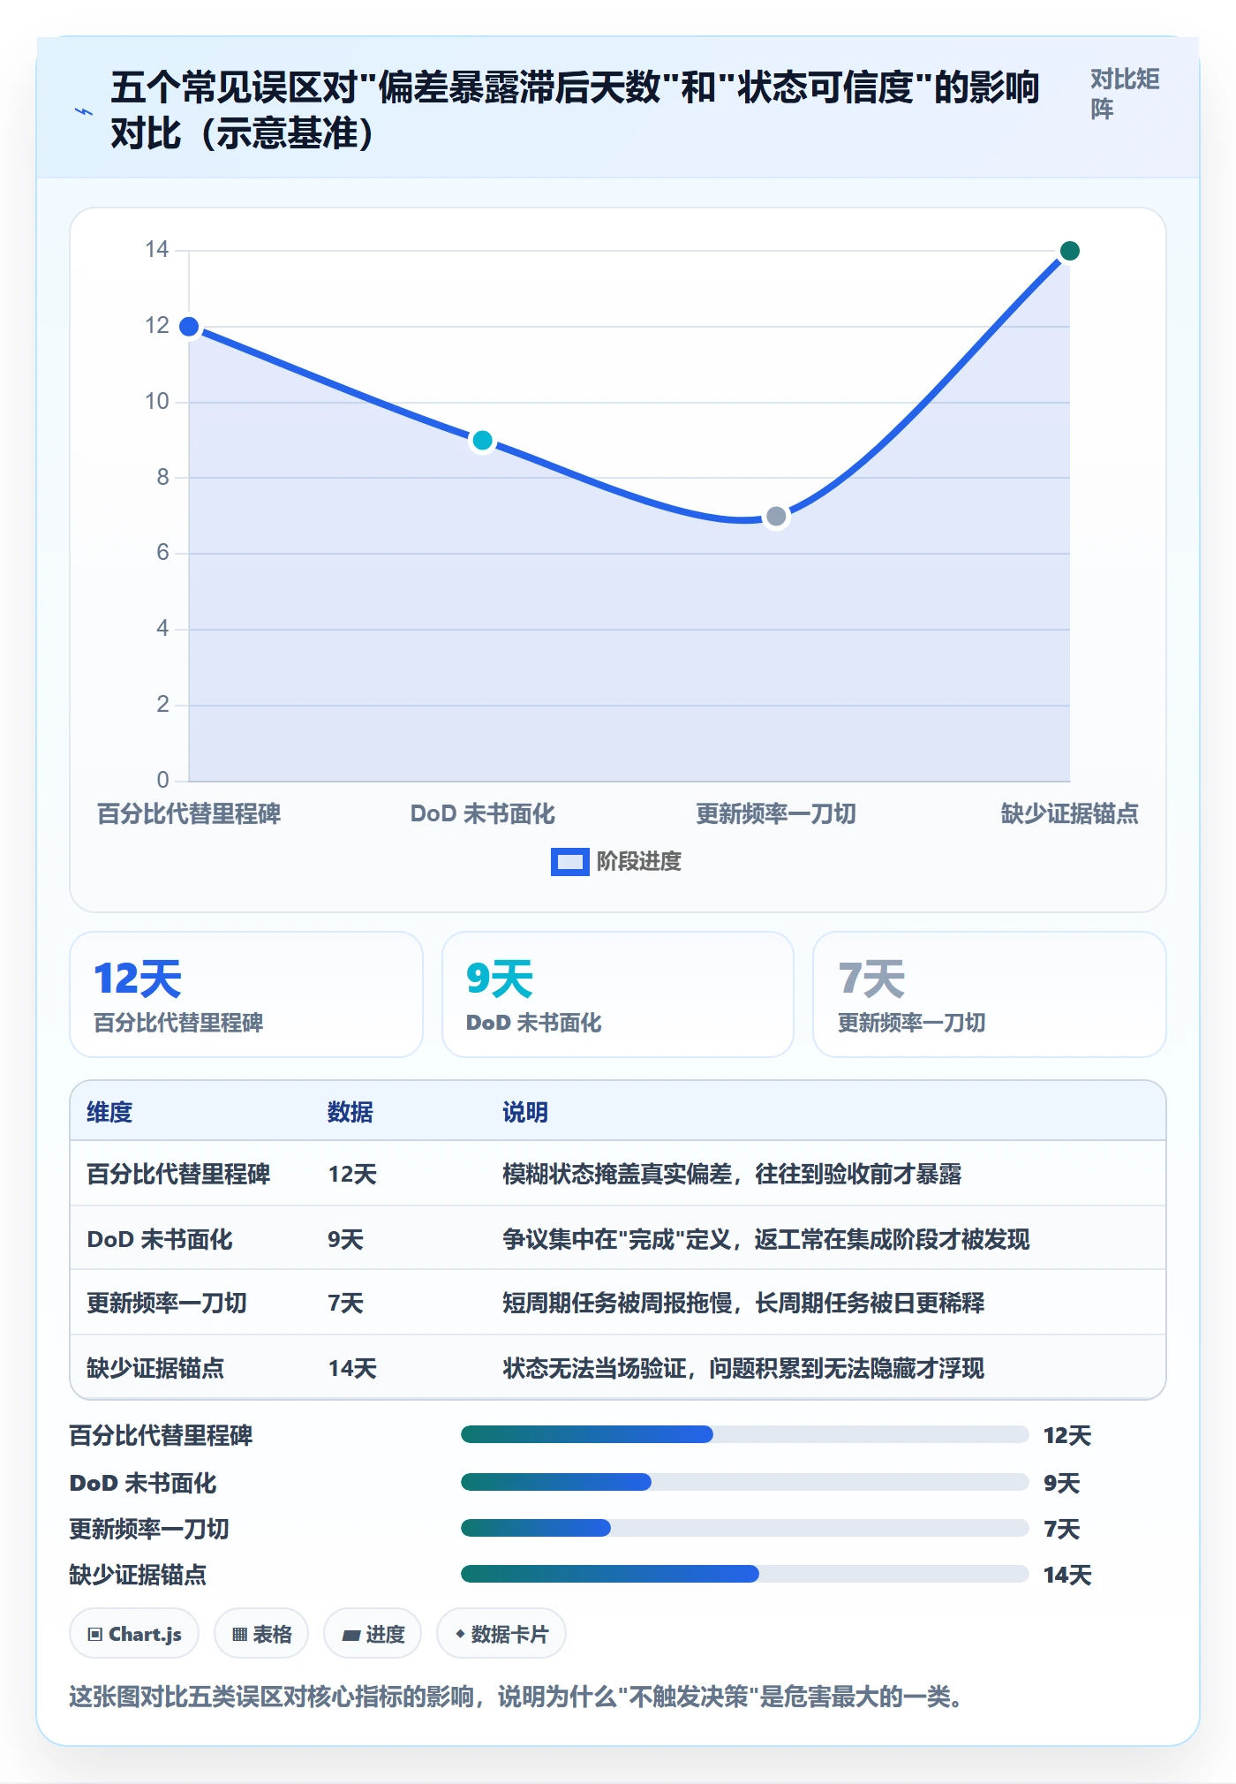Open the 9天 DoD 未书面化 stat card
This screenshot has width=1236, height=1784.
(x=618, y=994)
